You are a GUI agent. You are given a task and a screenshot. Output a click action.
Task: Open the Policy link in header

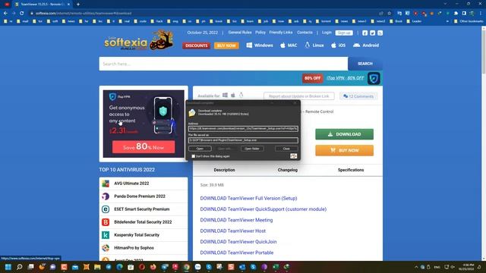pos(260,32)
